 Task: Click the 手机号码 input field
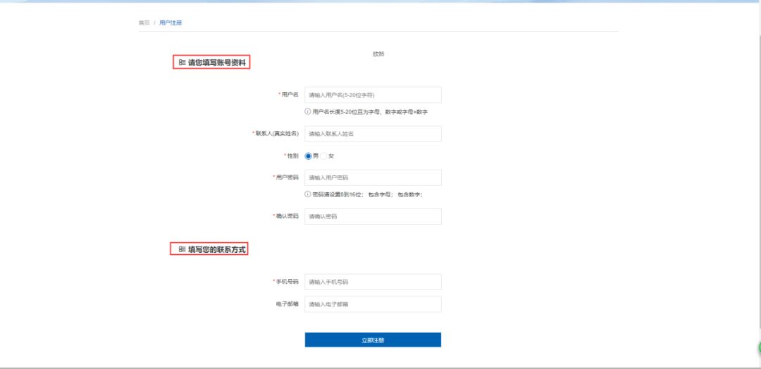(x=373, y=282)
